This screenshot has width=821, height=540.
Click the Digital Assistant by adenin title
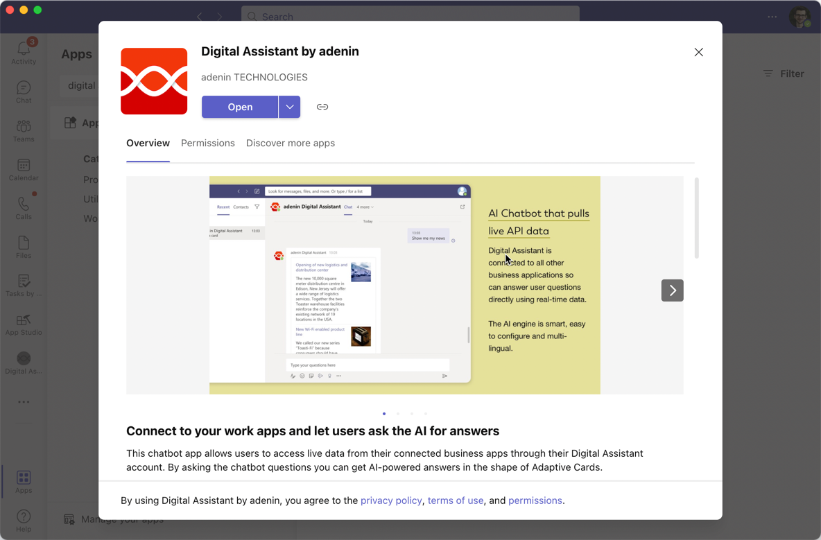coord(280,51)
